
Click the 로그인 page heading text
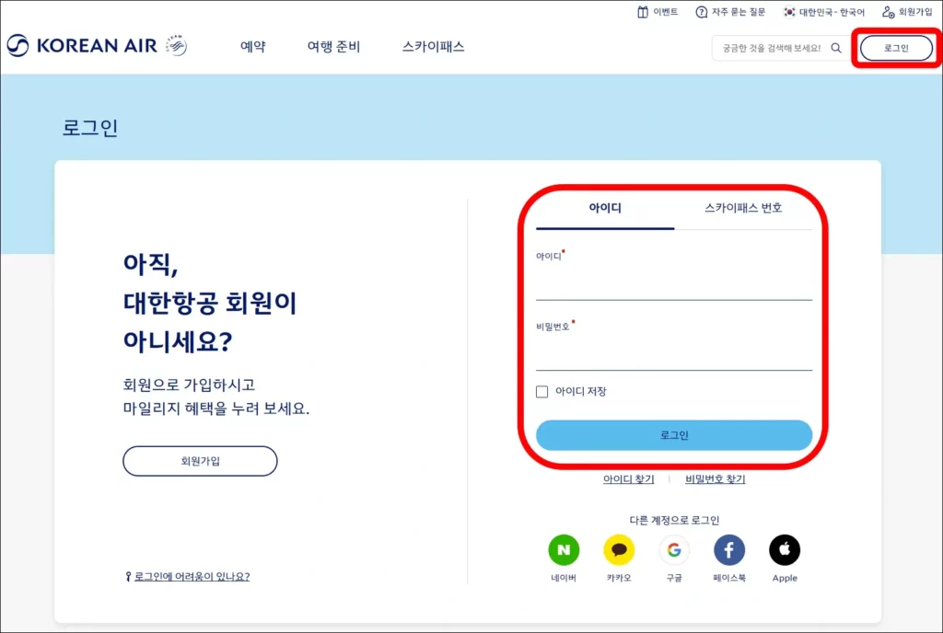pyautogui.click(x=90, y=128)
